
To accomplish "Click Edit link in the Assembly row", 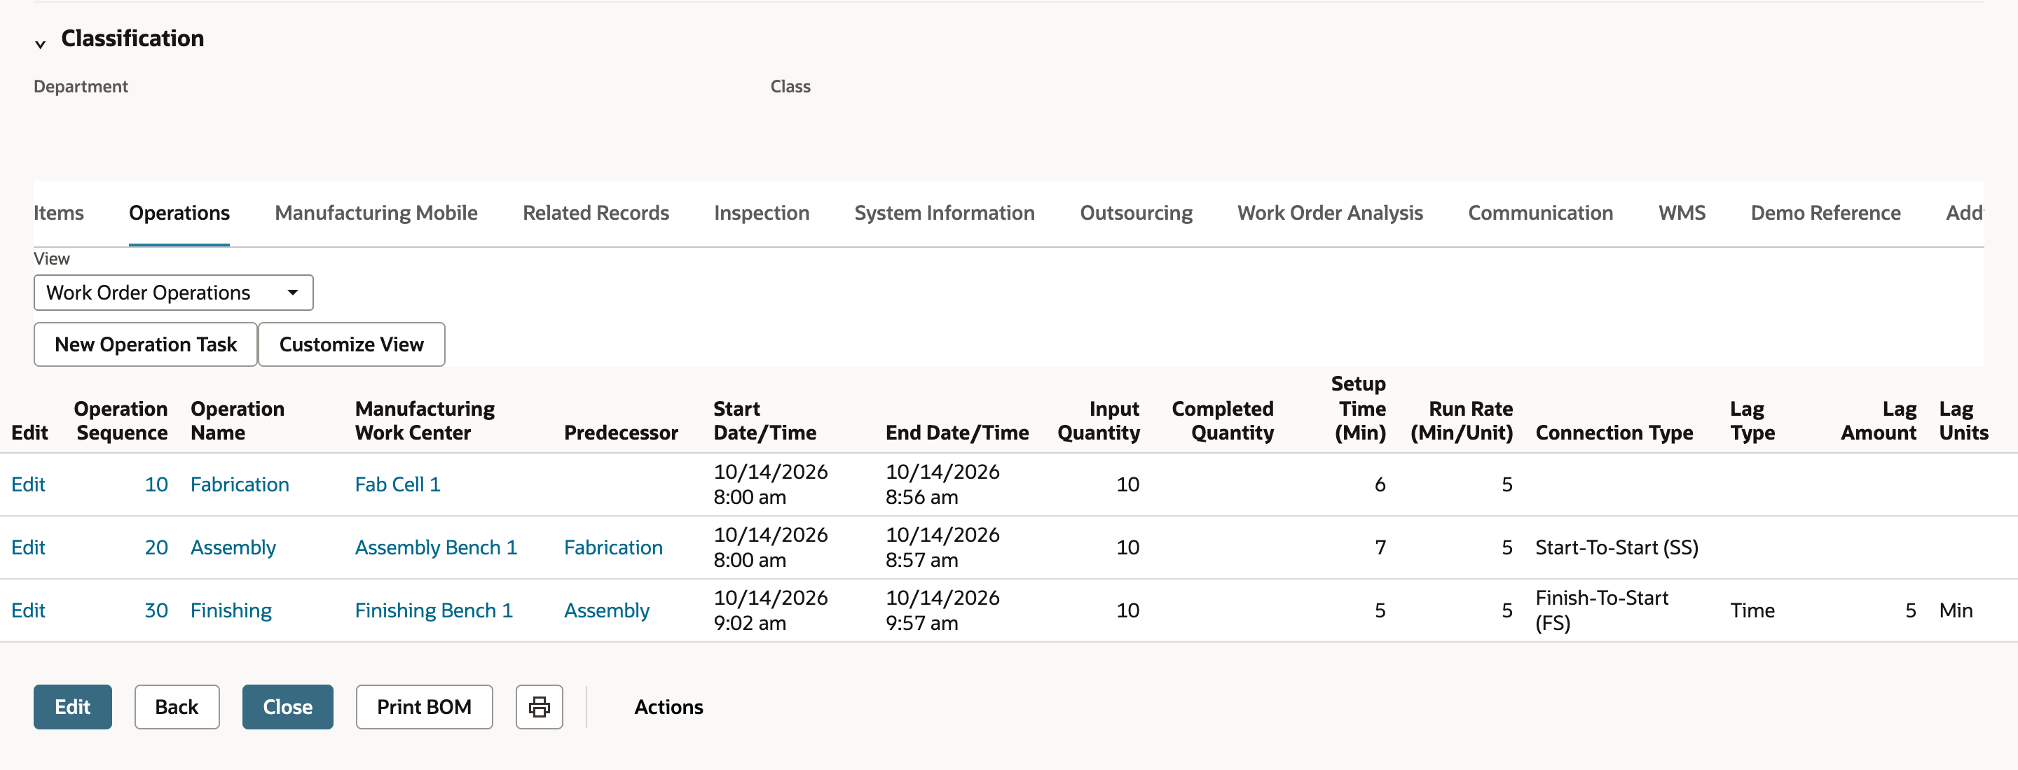I will [28, 547].
